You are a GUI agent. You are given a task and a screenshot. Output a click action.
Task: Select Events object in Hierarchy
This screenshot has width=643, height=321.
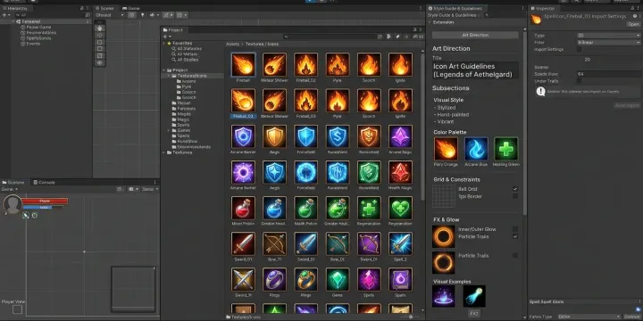(x=33, y=44)
